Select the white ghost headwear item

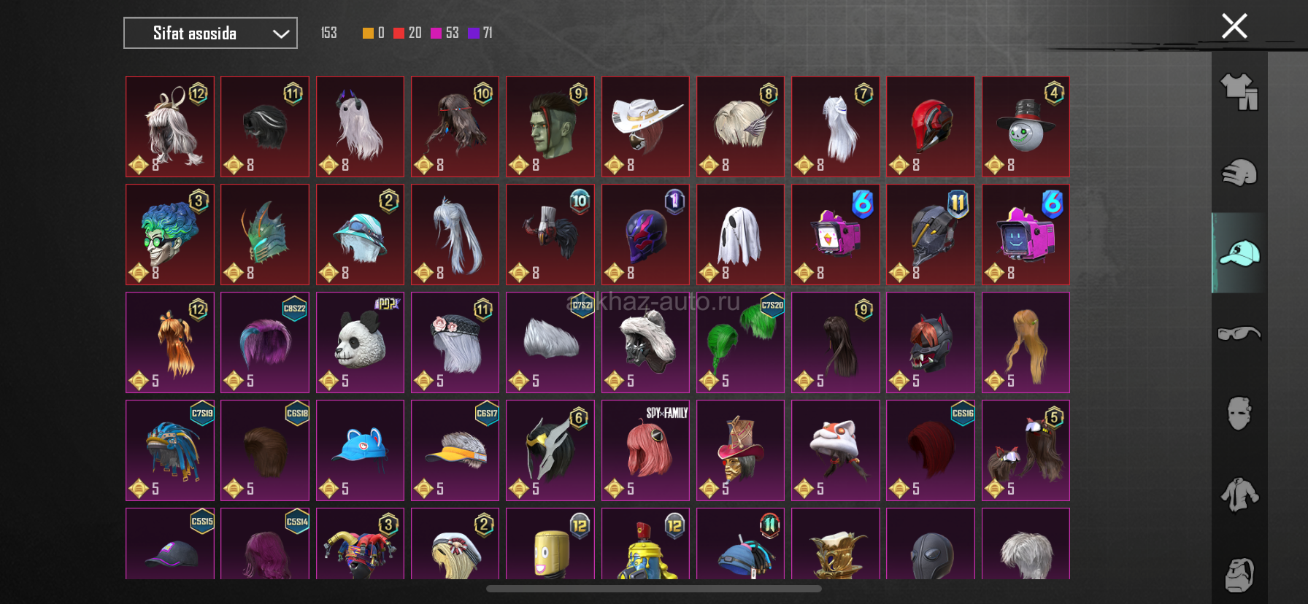point(740,234)
